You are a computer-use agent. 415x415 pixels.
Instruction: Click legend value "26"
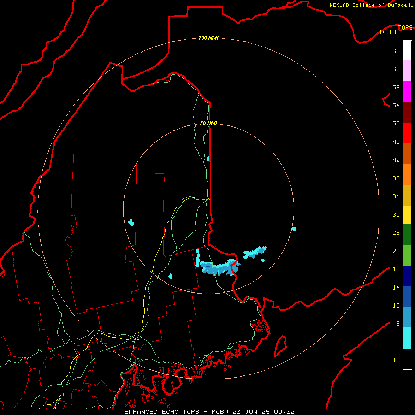point(396,233)
